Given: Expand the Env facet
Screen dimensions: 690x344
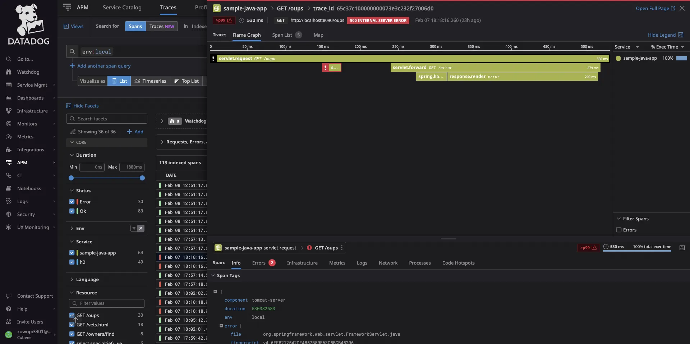Looking at the screenshot, I should (x=72, y=228).
